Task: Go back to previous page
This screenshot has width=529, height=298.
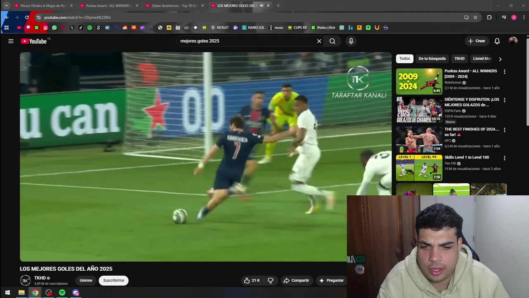Action: click(x=7, y=17)
